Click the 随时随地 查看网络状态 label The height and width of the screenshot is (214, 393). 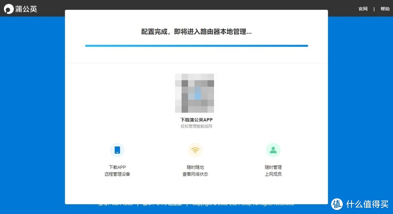pyautogui.click(x=195, y=171)
